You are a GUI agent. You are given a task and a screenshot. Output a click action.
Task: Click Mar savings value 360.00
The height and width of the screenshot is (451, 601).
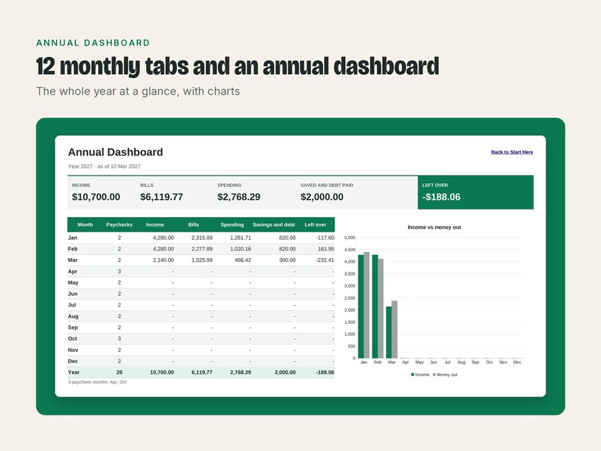click(287, 260)
